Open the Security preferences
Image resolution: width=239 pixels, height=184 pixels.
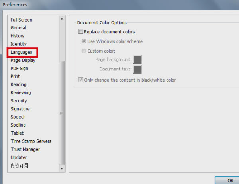[x=19, y=101]
